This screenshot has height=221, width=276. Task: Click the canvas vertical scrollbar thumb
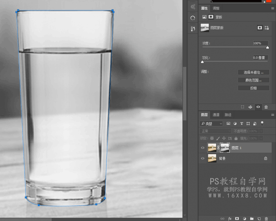tap(184, 93)
